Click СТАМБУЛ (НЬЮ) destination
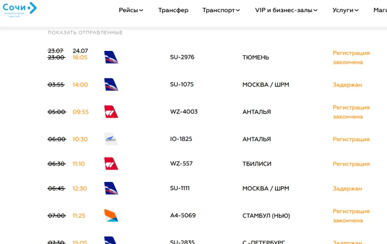387x244 pixels. (266, 215)
